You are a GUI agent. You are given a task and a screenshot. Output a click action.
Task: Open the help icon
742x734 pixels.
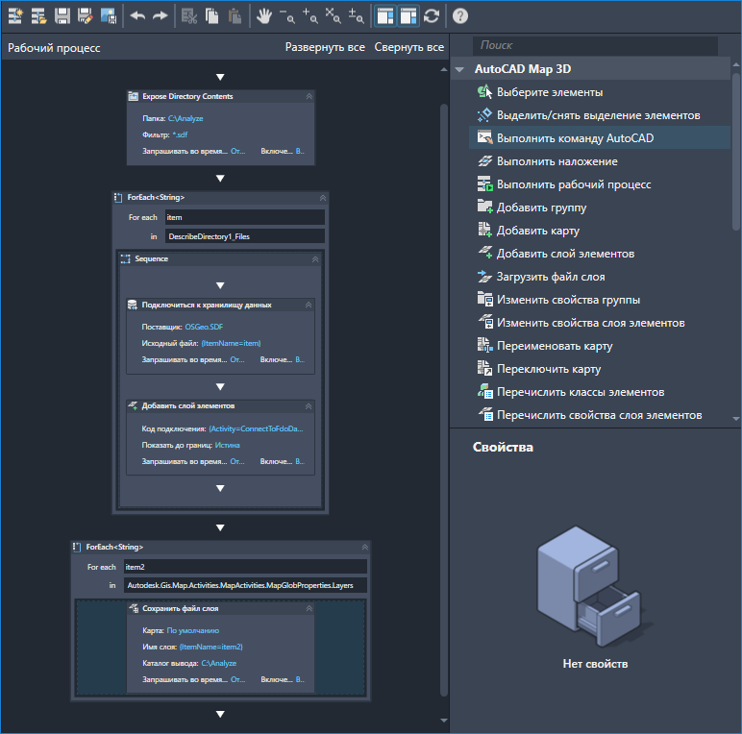pyautogui.click(x=460, y=16)
